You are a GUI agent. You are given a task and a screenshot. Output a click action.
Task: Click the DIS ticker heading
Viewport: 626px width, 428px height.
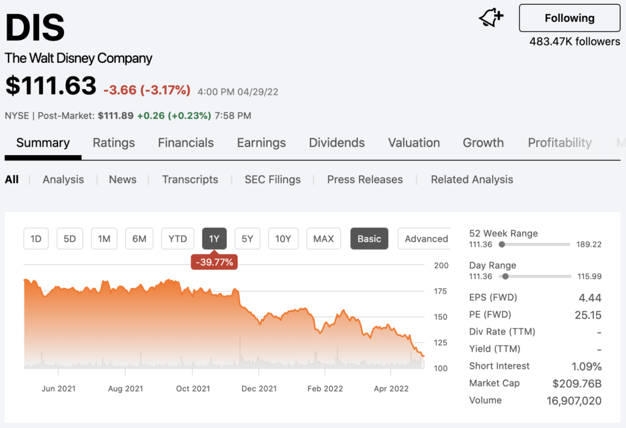35,27
